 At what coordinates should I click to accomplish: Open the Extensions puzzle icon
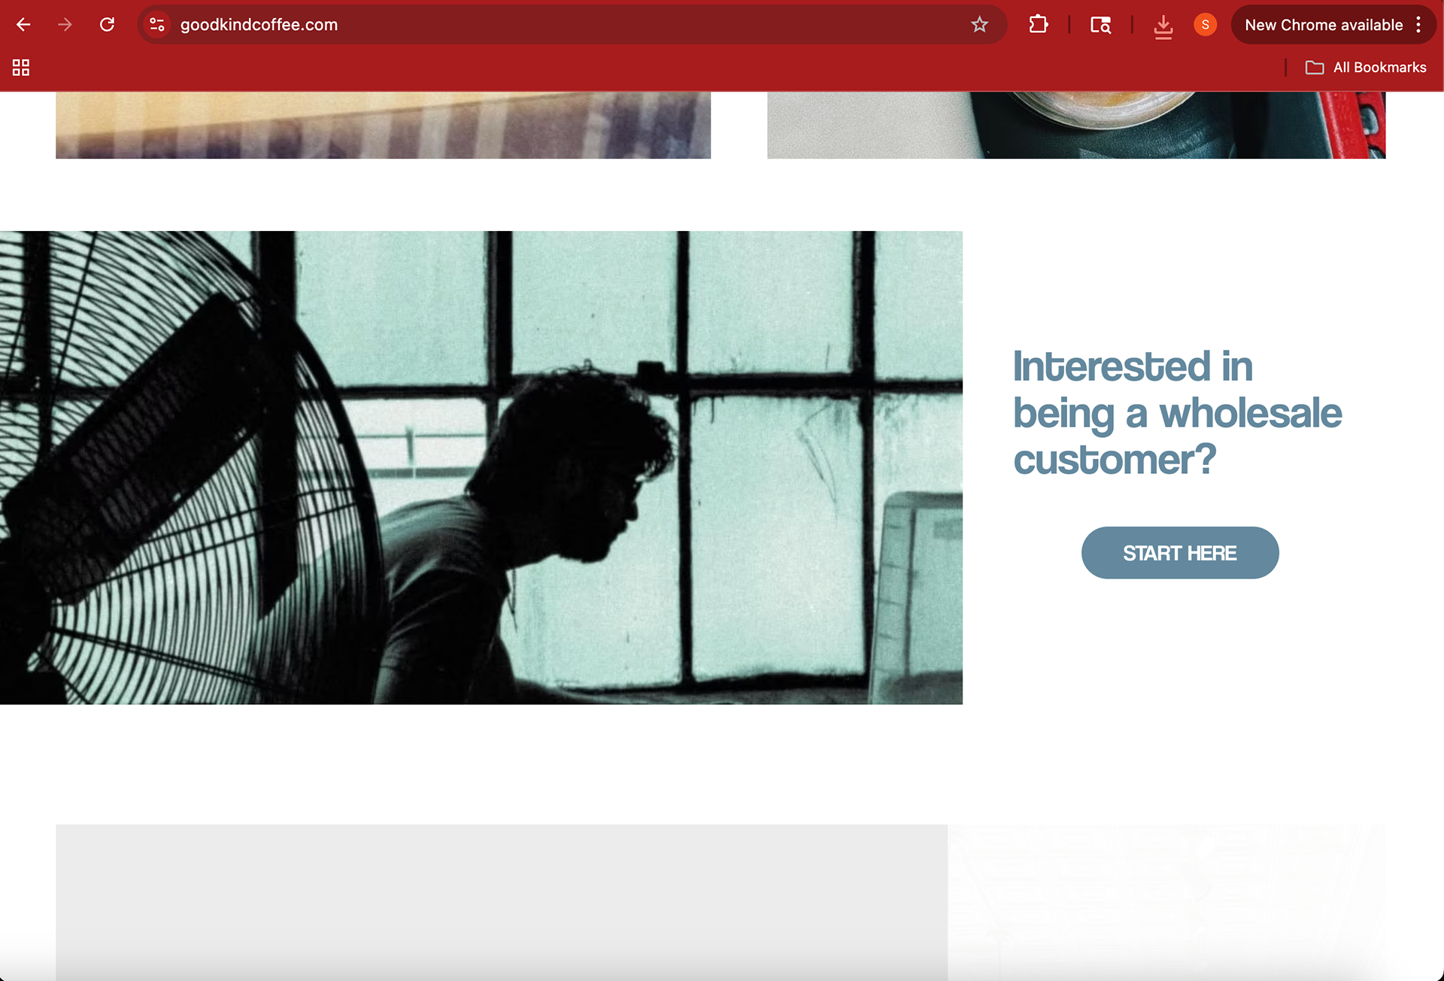(1039, 25)
